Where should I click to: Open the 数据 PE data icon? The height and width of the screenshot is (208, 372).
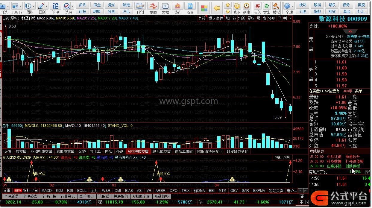(165, 6)
